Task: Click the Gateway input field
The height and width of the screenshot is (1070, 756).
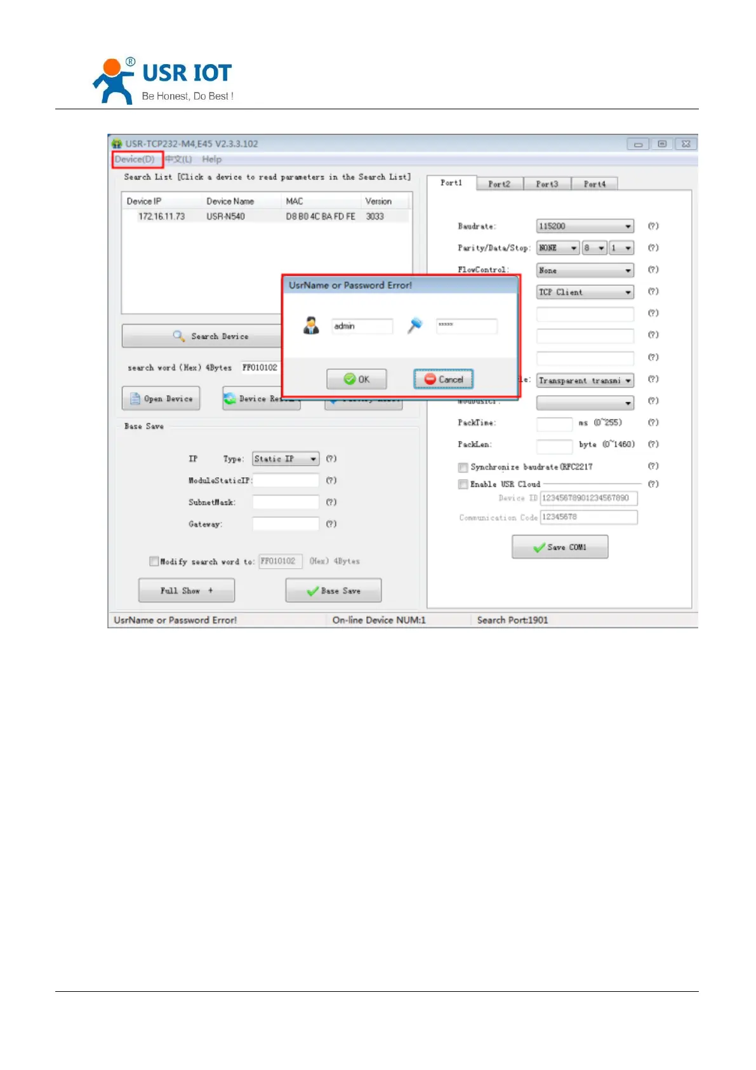Action: coord(286,524)
